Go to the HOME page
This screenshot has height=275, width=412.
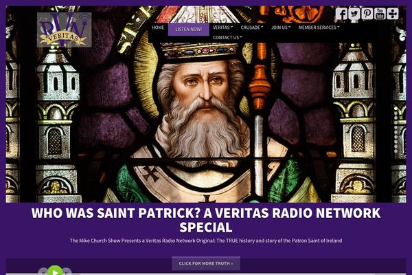point(158,27)
